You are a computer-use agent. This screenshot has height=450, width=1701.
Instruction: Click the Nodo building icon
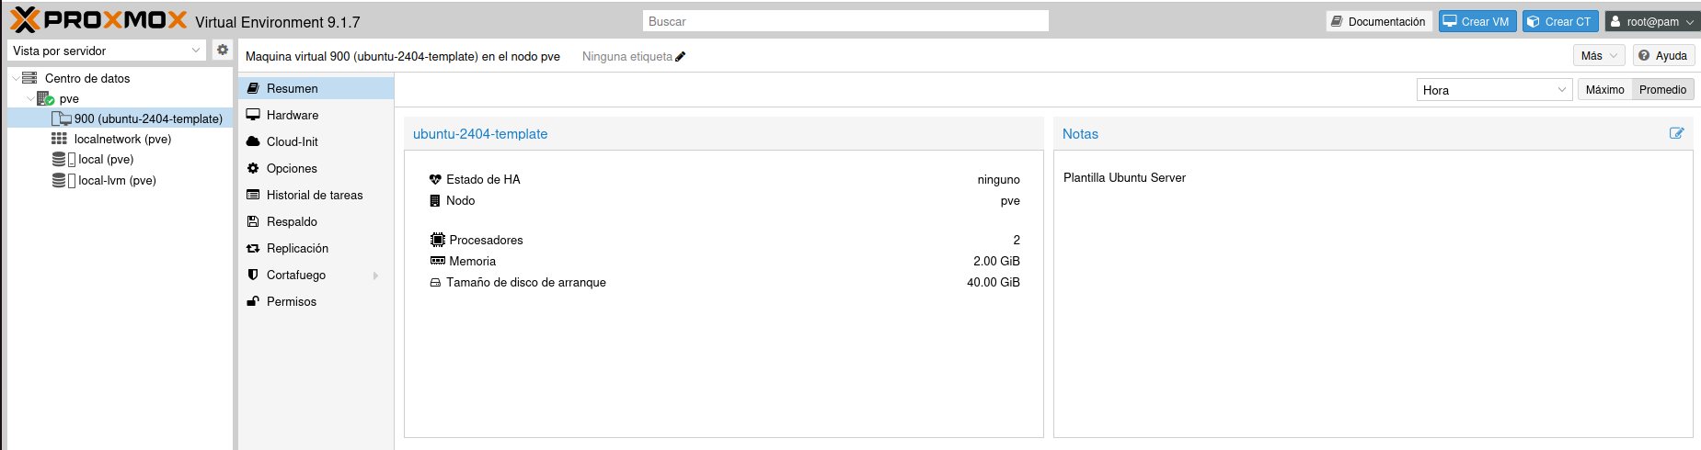(435, 200)
